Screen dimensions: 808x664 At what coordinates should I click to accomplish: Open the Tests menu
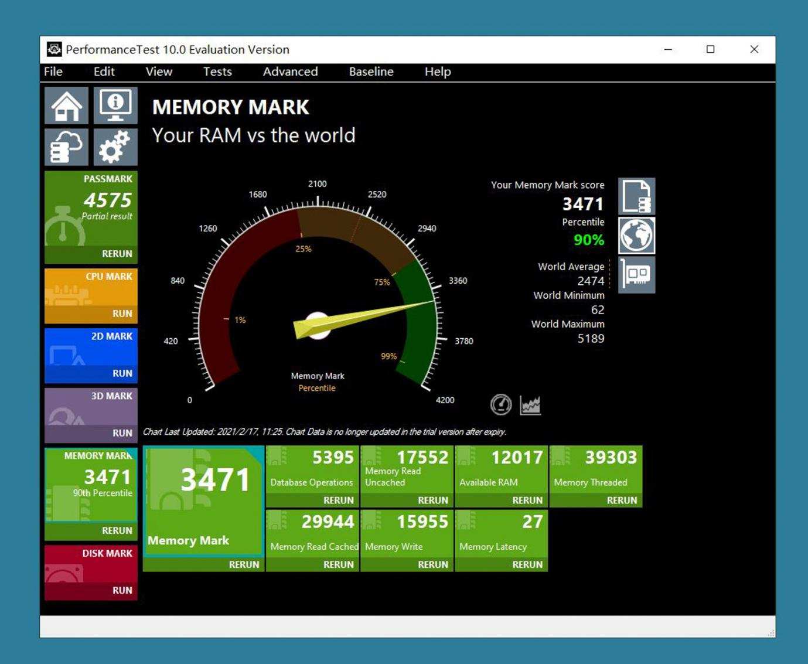(217, 71)
